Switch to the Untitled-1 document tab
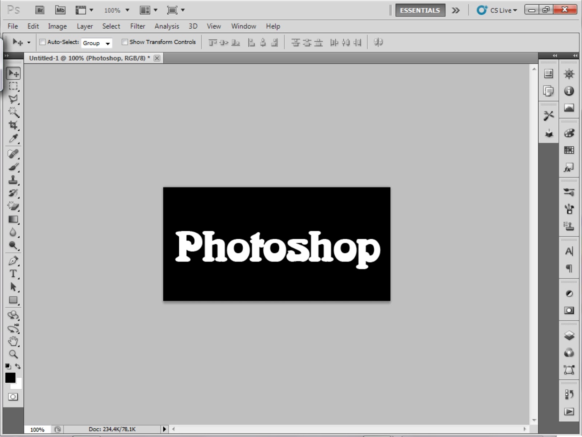This screenshot has height=437, width=582. click(89, 58)
